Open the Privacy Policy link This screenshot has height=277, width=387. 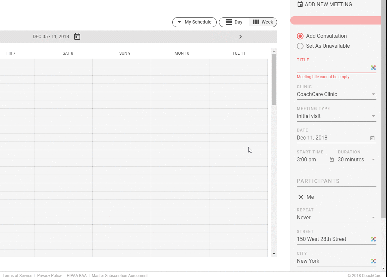click(49, 275)
